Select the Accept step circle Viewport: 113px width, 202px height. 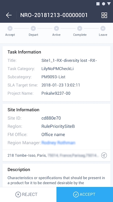10,28
